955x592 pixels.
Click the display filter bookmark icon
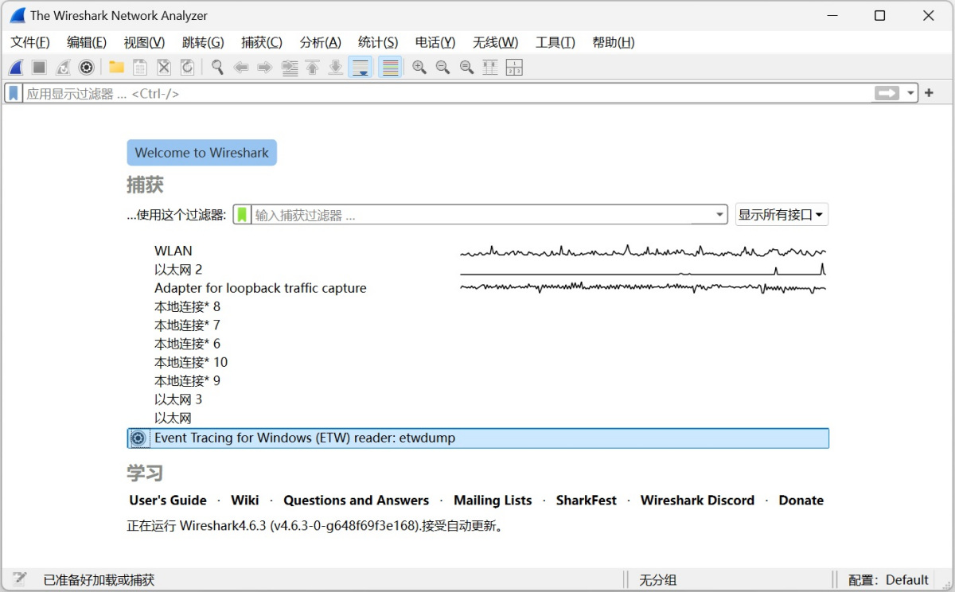[14, 93]
